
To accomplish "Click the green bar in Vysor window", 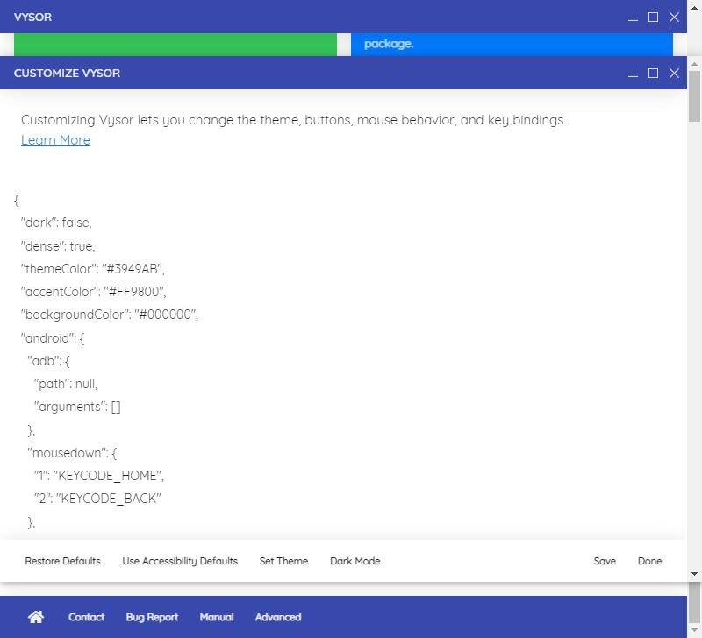I will [x=175, y=45].
